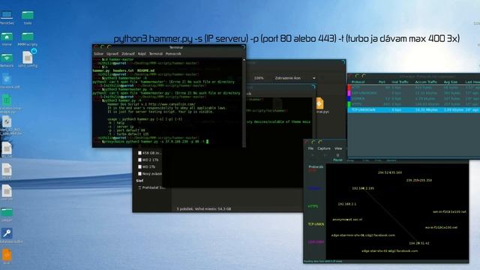The width and height of the screenshot is (480, 270).
Task: Sort by the Inst Traffic column header
Action: click(x=400, y=82)
